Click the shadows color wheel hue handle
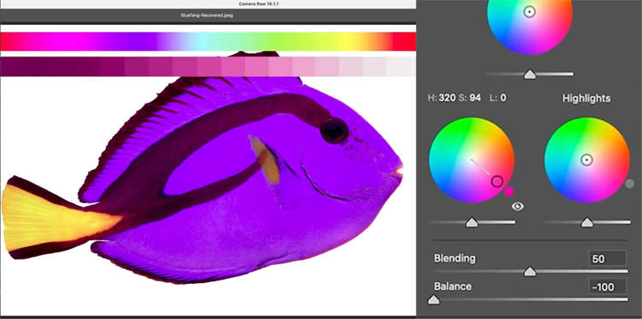The width and height of the screenshot is (642, 319). point(496,181)
